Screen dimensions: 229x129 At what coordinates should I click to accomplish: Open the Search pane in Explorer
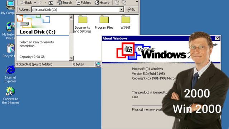point(65,3)
